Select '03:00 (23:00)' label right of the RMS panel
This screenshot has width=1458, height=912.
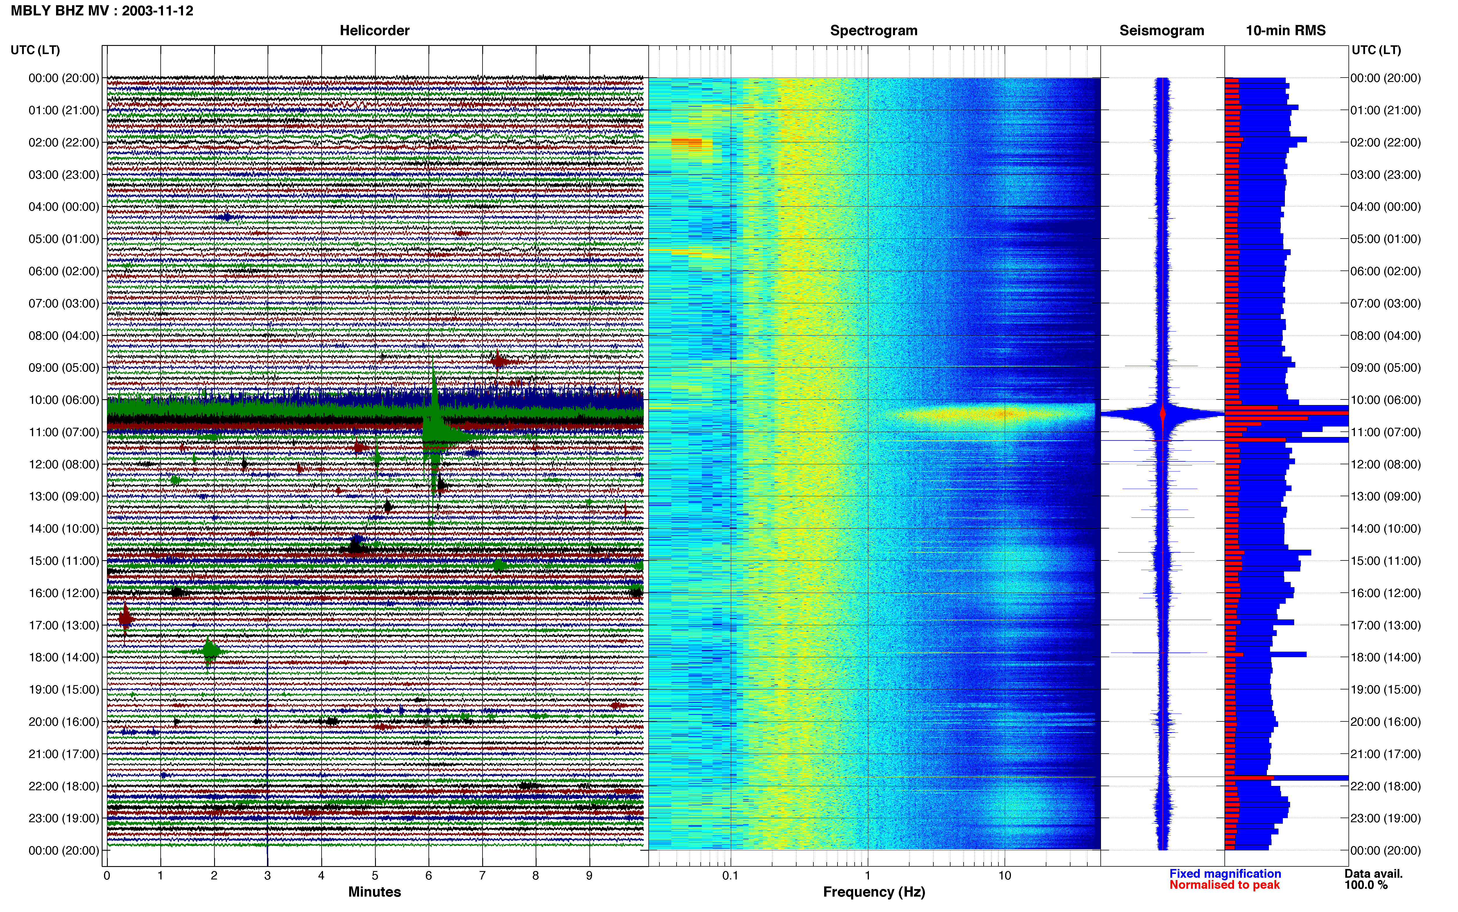coord(1385,175)
